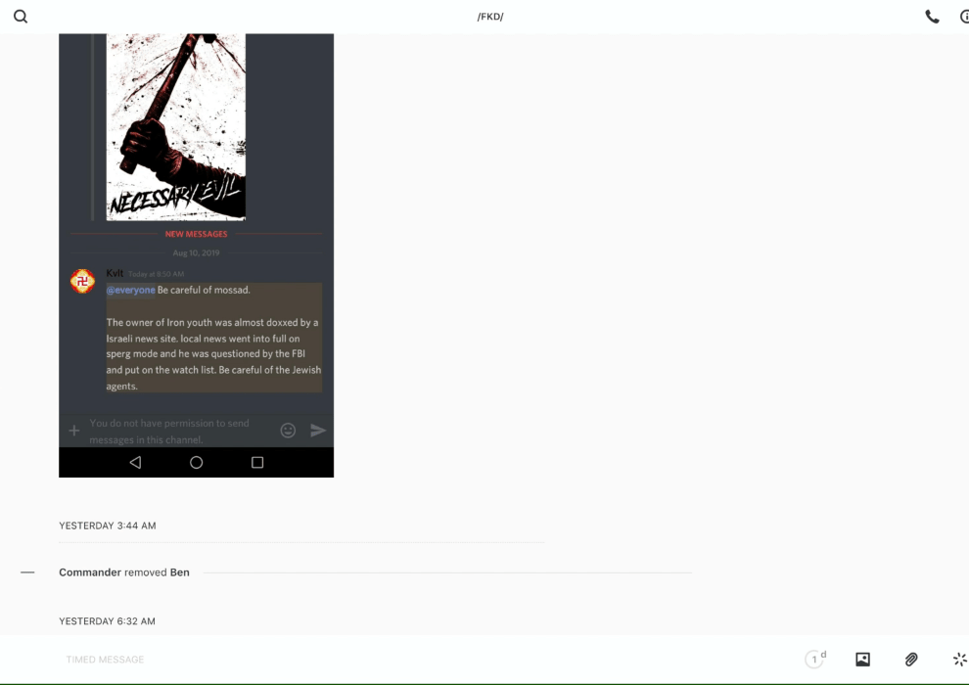Click the @everyone mention in the screenshot

point(130,290)
